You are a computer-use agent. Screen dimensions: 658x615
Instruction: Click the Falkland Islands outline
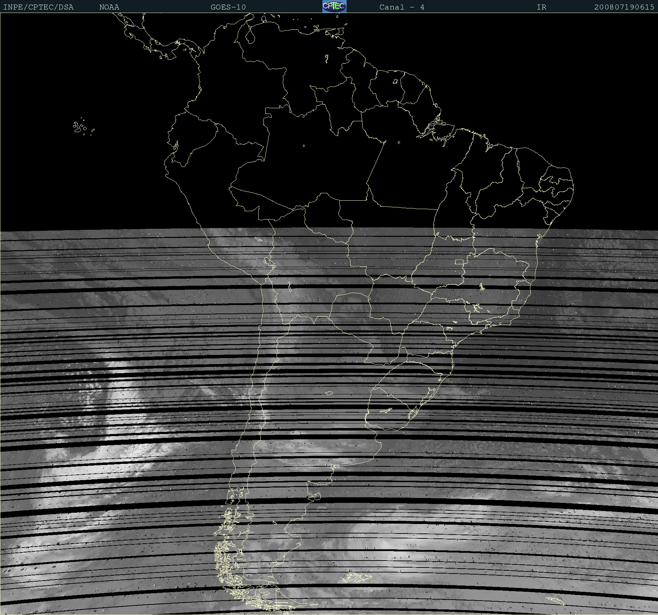pos(355,577)
